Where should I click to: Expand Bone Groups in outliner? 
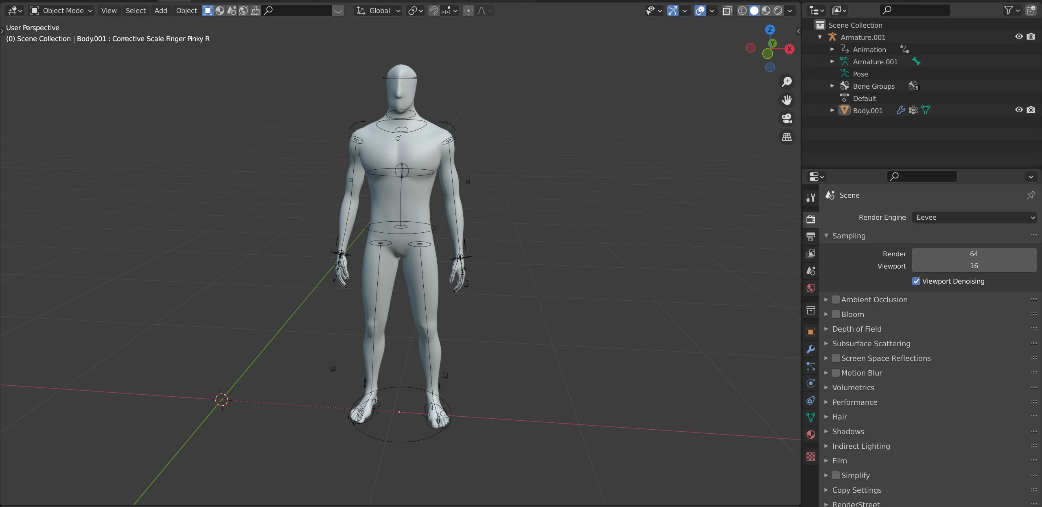(x=832, y=86)
